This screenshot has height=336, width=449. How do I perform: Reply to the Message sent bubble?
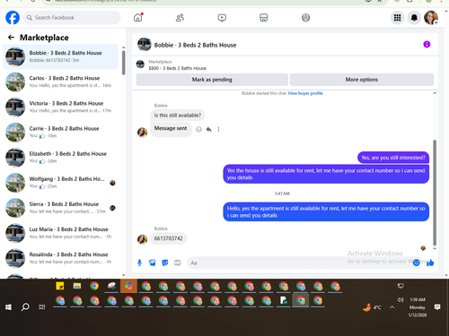tap(209, 129)
